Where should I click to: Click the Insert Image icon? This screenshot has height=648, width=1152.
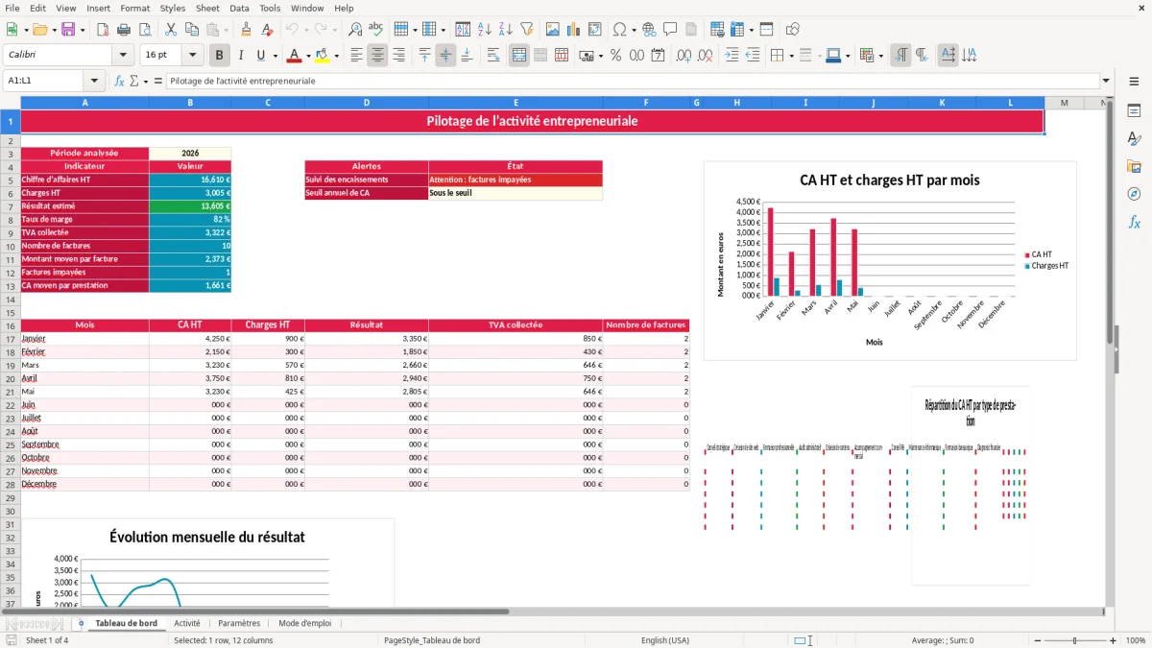coord(553,30)
